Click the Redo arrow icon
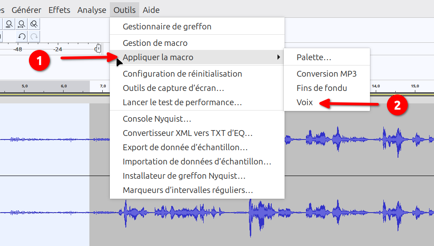The width and height of the screenshot is (434, 246). pos(34,37)
